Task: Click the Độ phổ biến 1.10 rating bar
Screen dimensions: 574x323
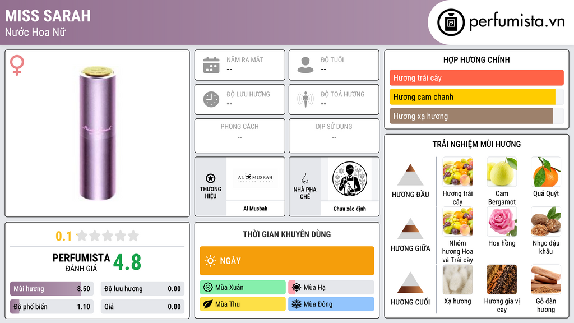Action: tap(52, 307)
